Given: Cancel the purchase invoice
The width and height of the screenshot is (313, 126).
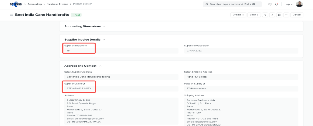Looking at the screenshot, I should coord(297,15).
